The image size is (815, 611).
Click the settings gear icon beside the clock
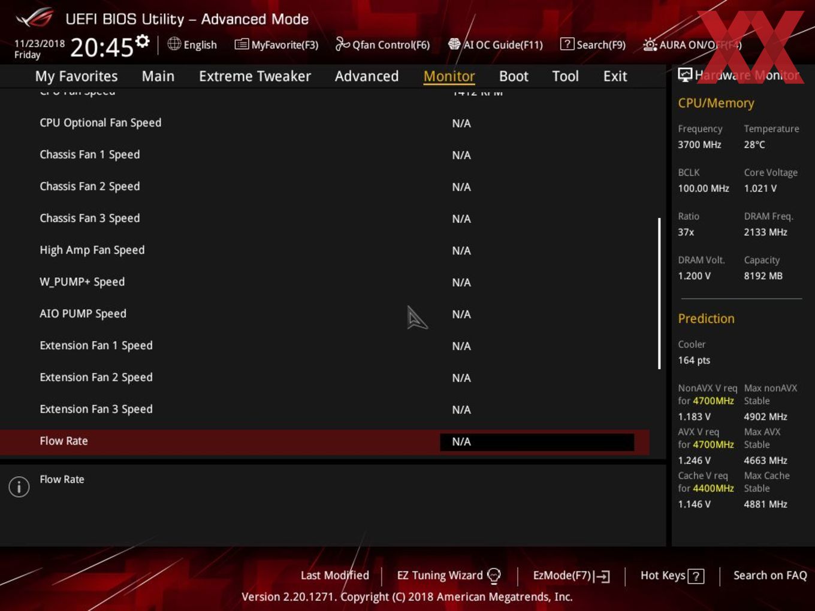[x=143, y=41]
